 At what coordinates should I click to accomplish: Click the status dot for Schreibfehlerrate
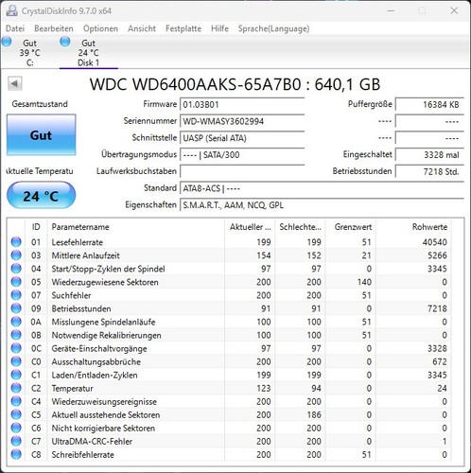[16, 454]
